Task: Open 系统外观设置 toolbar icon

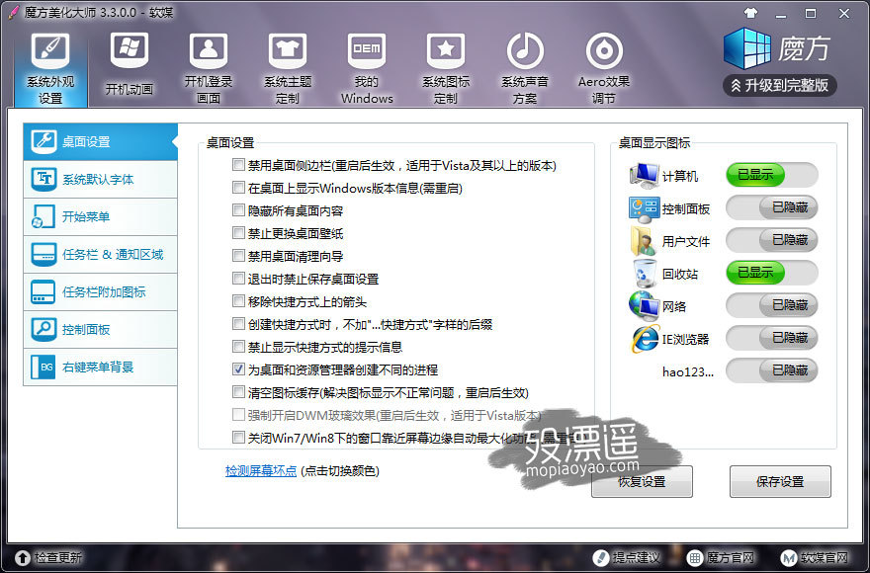Action: (x=50, y=50)
